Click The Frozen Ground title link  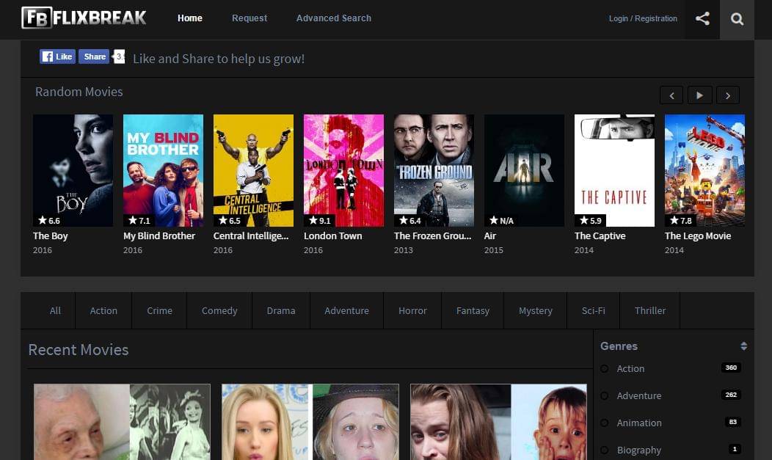pyautogui.click(x=432, y=236)
